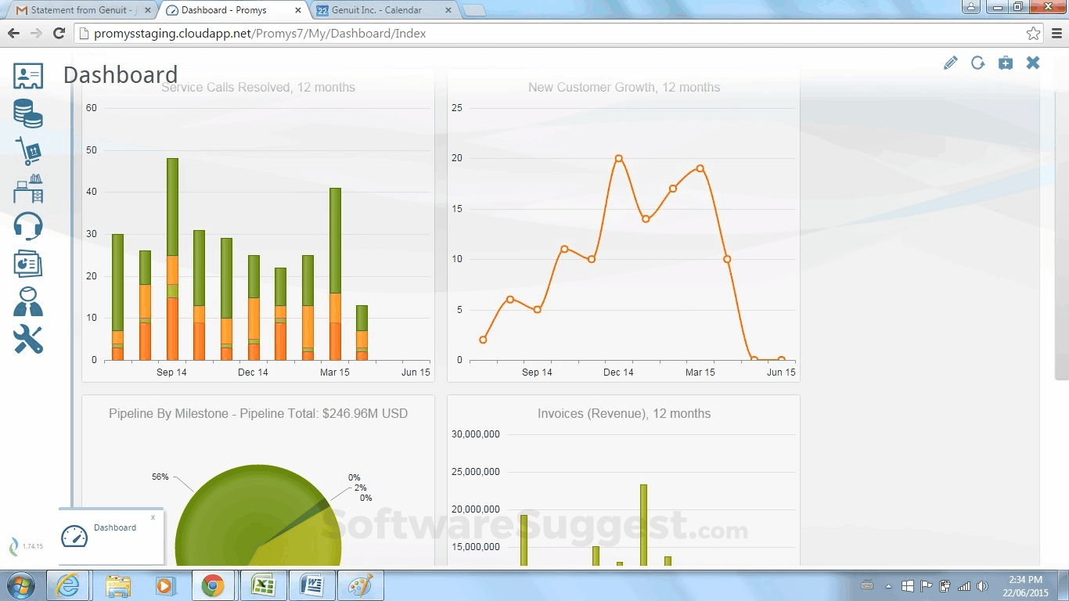Click the Chrome taskbar icon

213,585
